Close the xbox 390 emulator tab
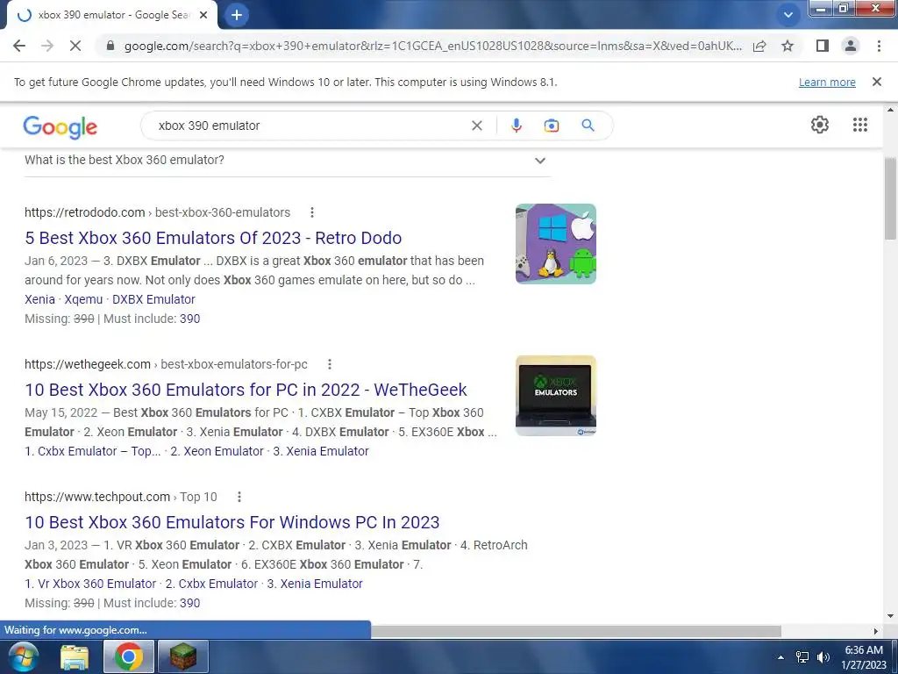 (x=203, y=15)
